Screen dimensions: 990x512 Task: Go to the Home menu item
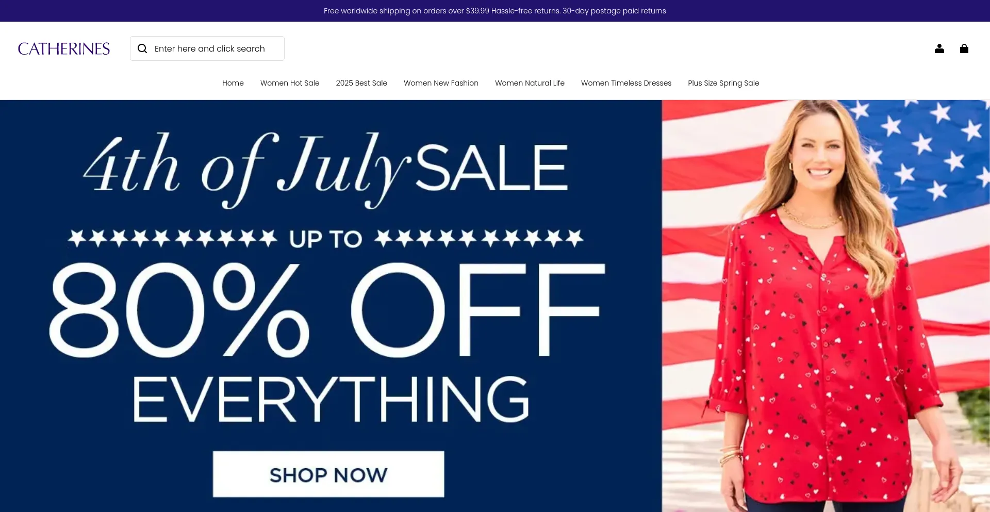tap(233, 83)
